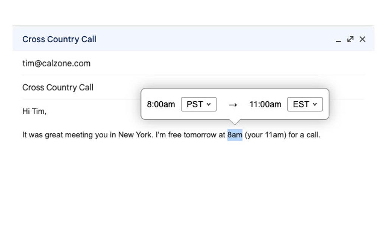Click the Cross Country Call subject field
This screenshot has height=241, width=386.
point(58,88)
